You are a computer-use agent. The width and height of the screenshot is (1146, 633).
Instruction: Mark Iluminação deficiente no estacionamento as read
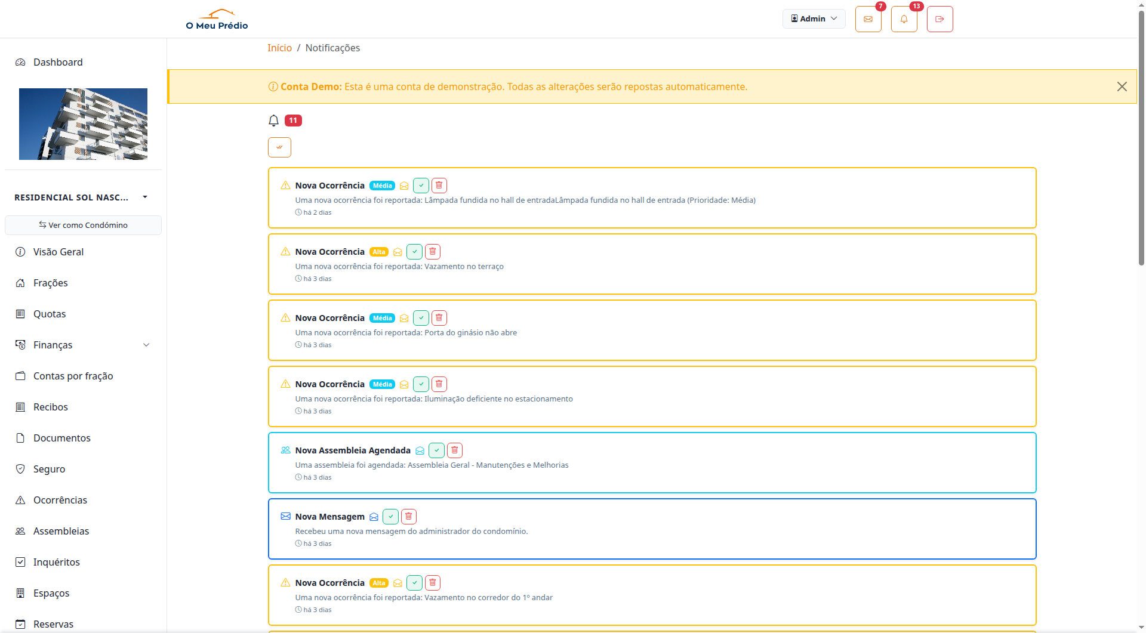pos(421,384)
